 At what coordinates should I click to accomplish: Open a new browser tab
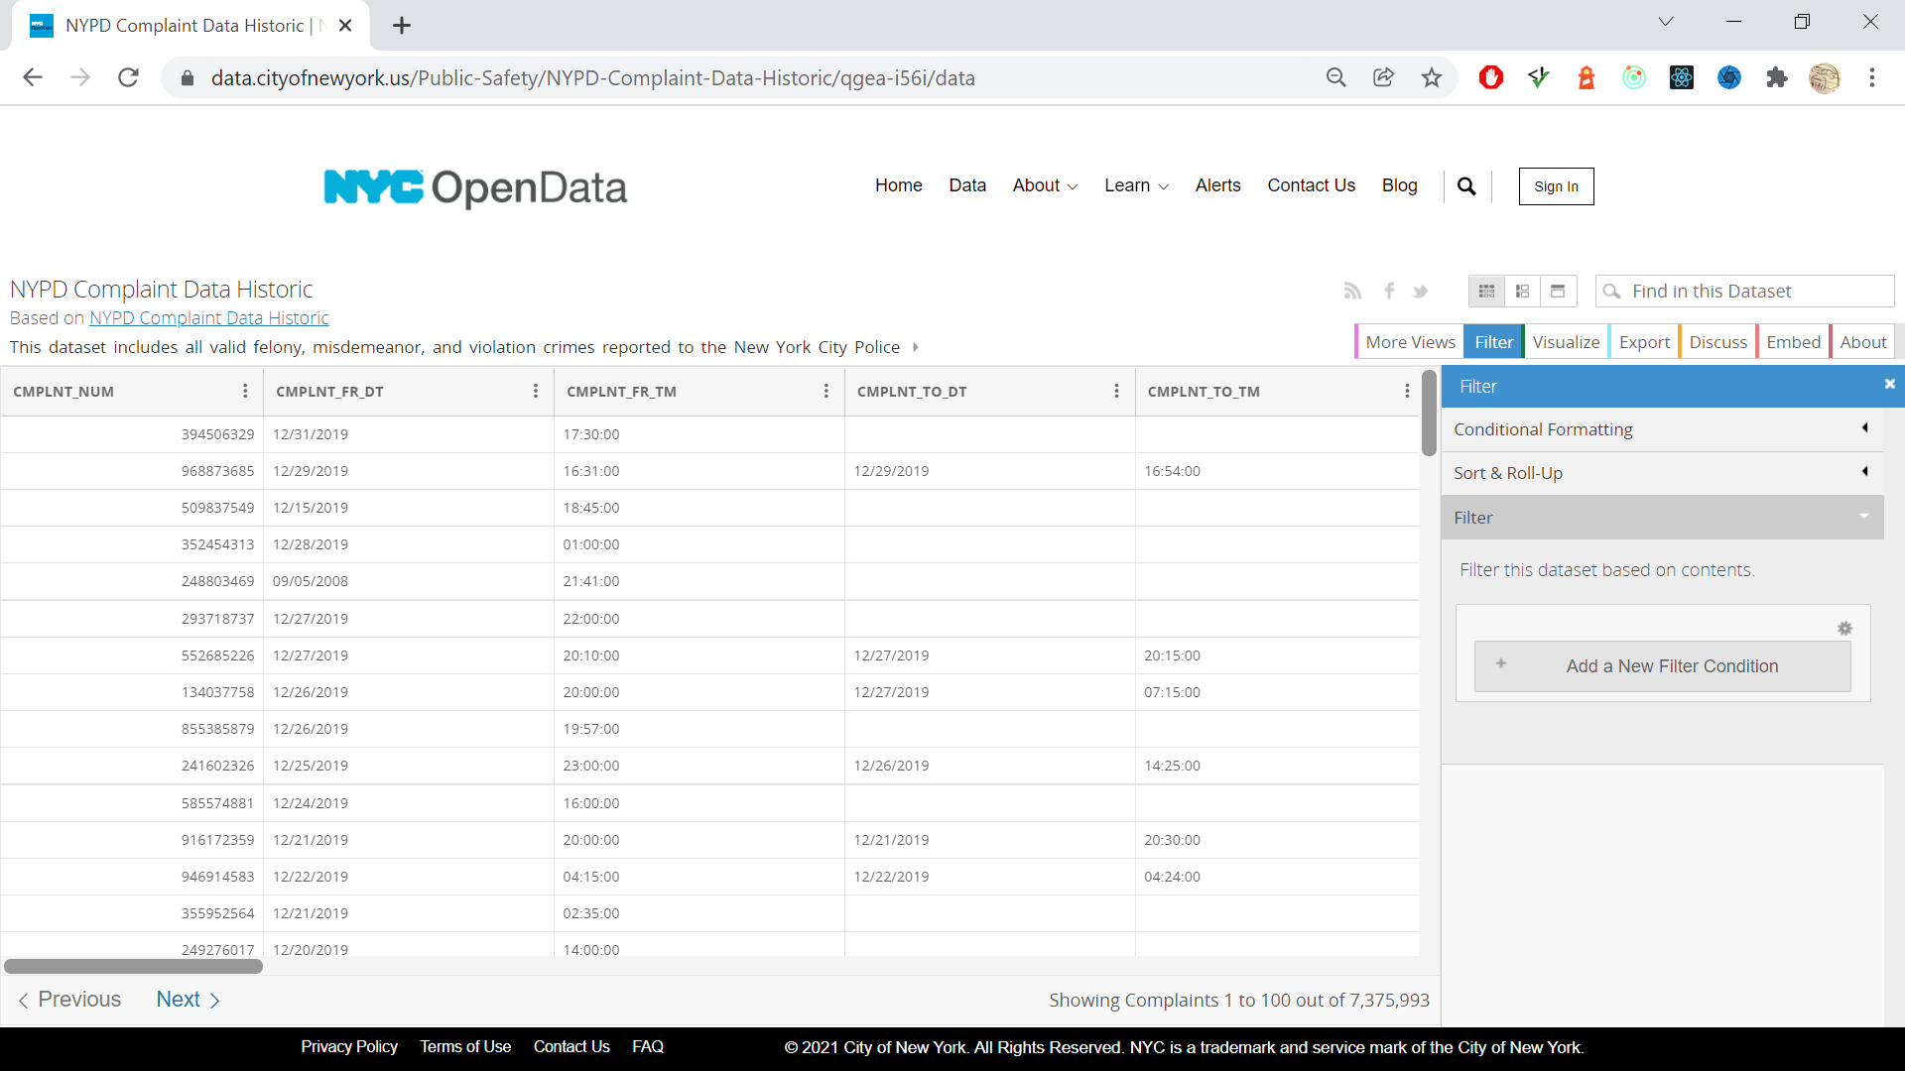point(402,26)
